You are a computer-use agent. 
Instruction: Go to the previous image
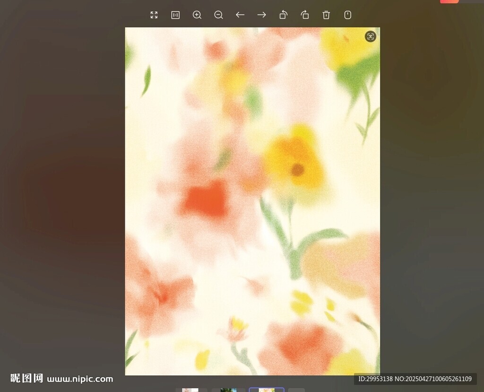click(x=240, y=15)
